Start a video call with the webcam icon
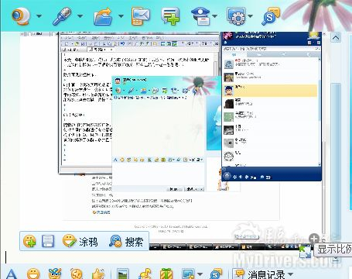 point(21,16)
